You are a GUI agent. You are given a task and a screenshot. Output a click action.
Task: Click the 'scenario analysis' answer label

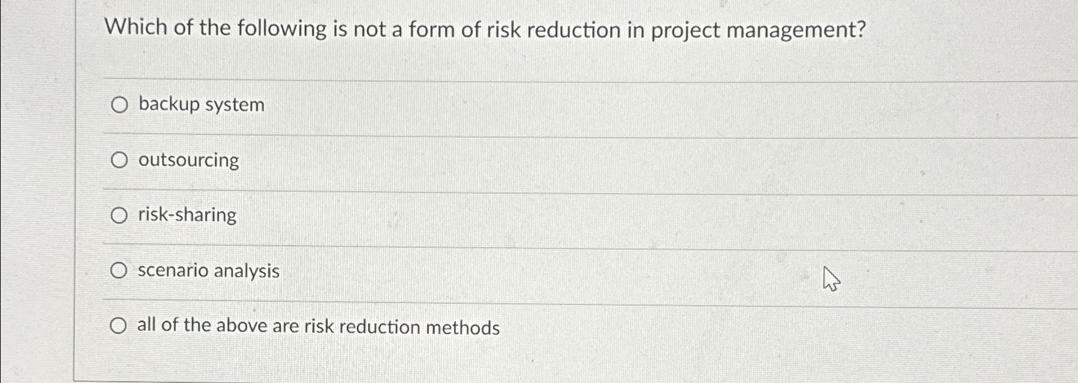click(x=208, y=270)
